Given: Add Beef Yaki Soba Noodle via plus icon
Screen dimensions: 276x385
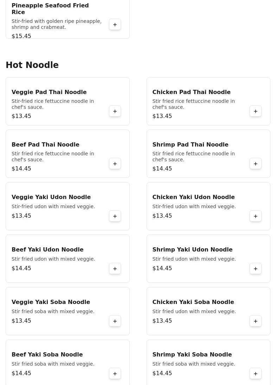Looking at the screenshot, I should coord(115,374).
